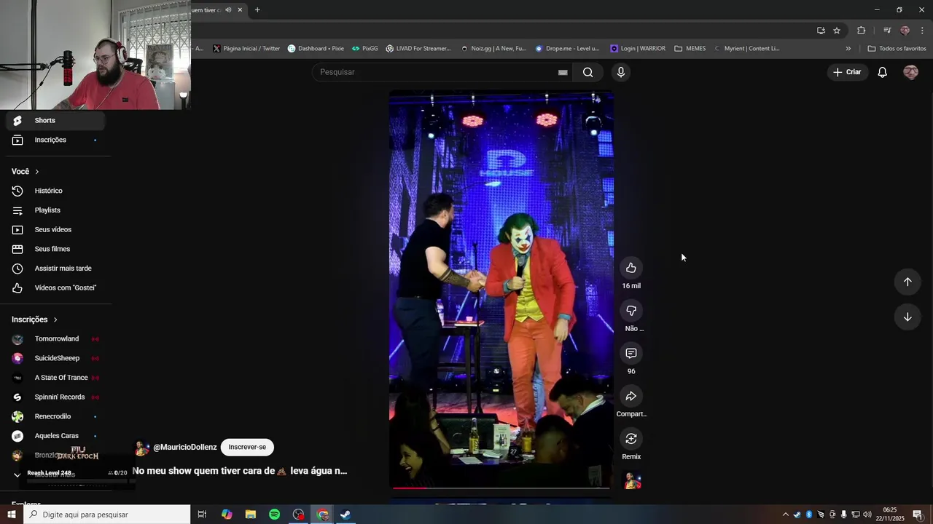Open the YouTube notifications bell
This screenshot has height=524, width=933.
click(882, 72)
